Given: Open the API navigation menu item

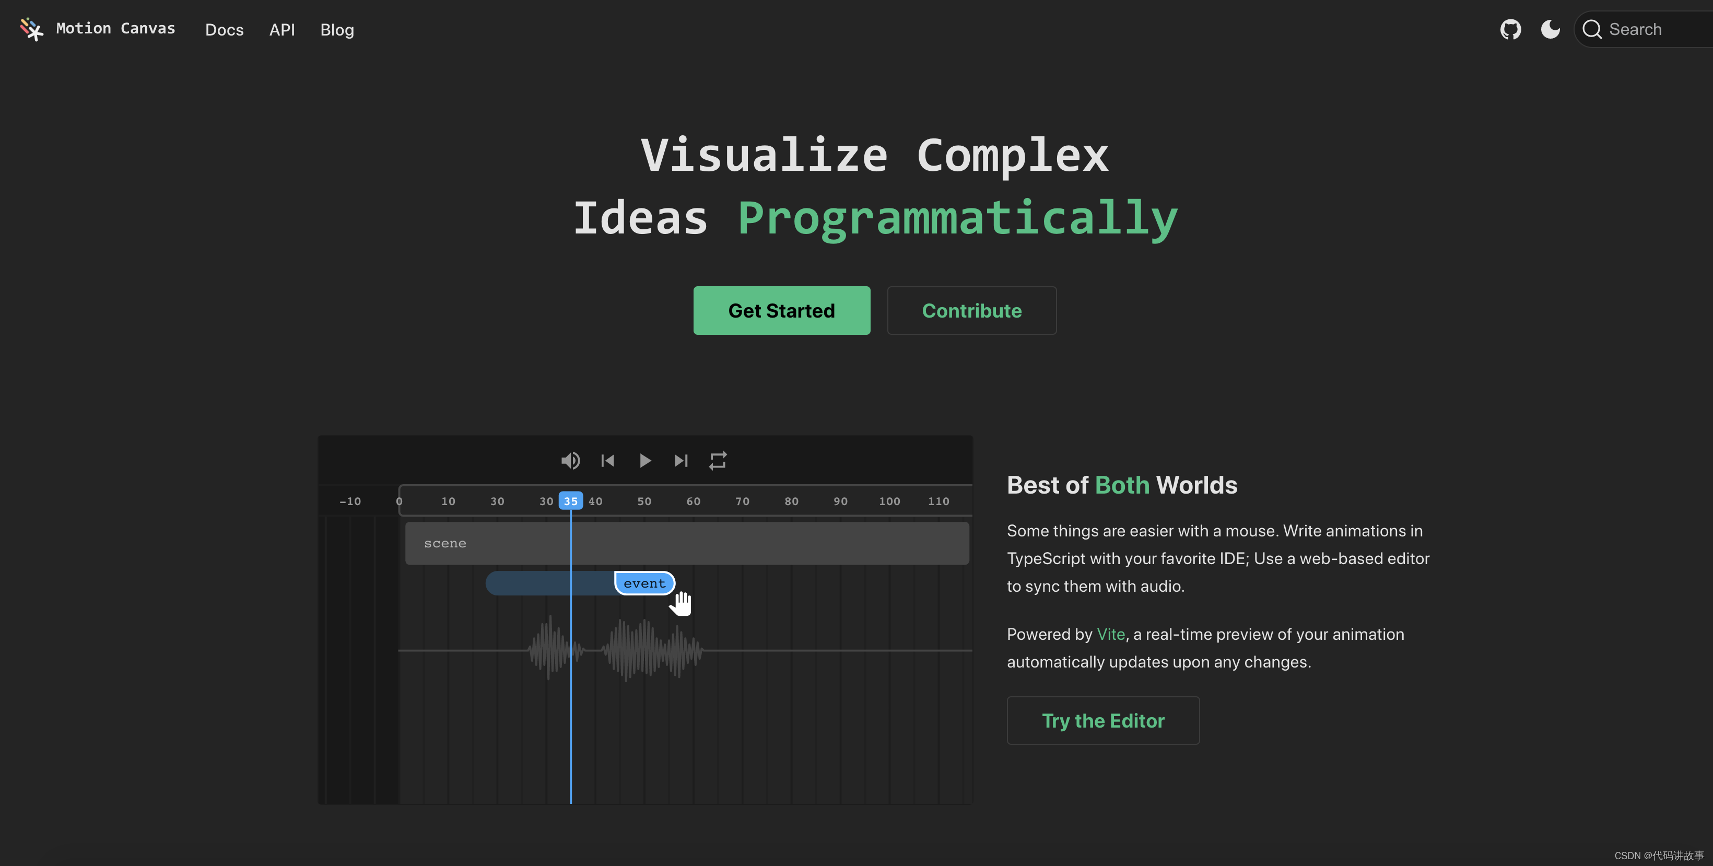Looking at the screenshot, I should pos(281,29).
